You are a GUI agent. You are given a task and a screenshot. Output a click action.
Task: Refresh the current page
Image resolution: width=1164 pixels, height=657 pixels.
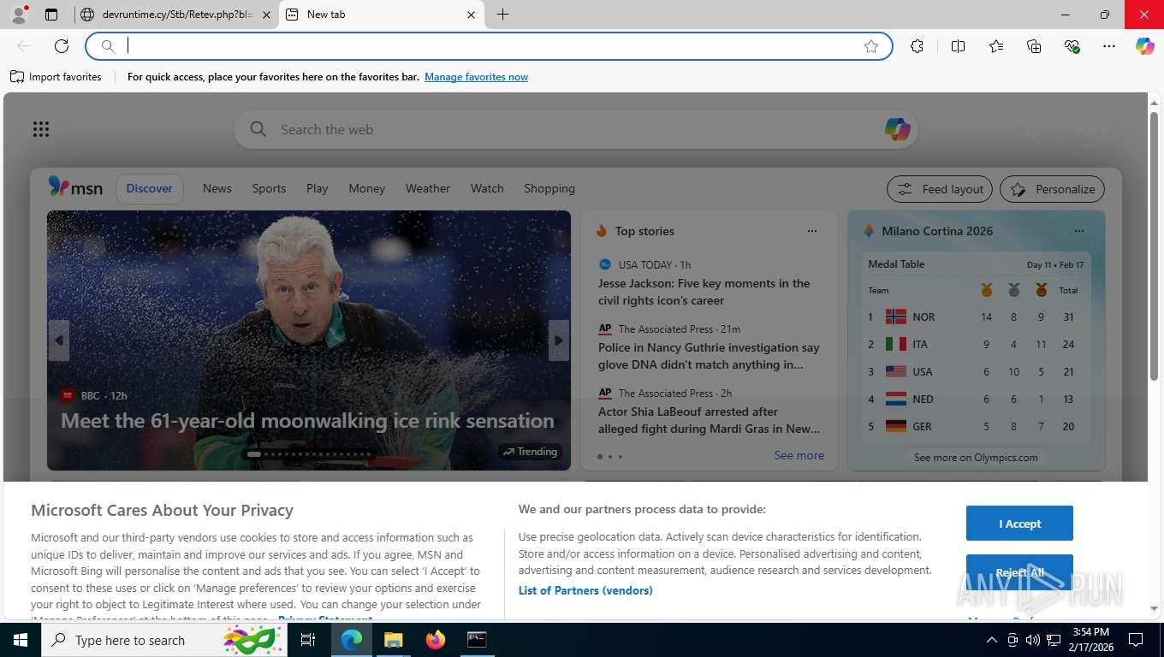pos(62,46)
